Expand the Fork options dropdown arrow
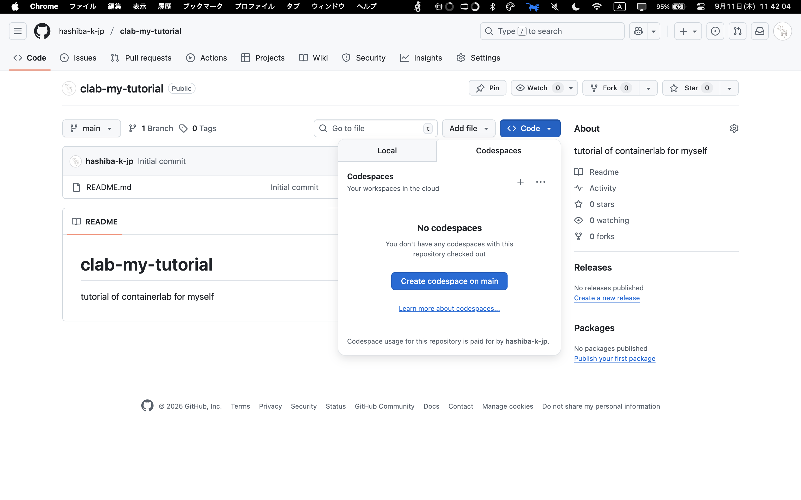The image size is (801, 500). pos(648,88)
